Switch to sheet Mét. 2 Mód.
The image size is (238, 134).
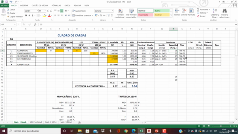point(51,122)
